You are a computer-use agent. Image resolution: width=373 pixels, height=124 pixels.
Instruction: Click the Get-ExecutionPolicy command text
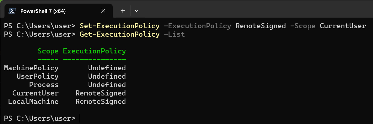119,34
